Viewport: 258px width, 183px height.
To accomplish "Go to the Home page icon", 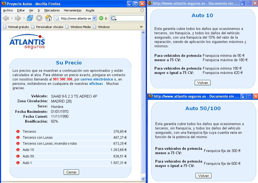I will click(x=49, y=18).
